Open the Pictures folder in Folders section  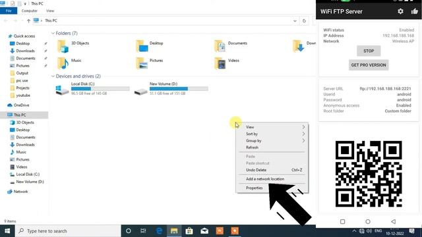(142, 63)
